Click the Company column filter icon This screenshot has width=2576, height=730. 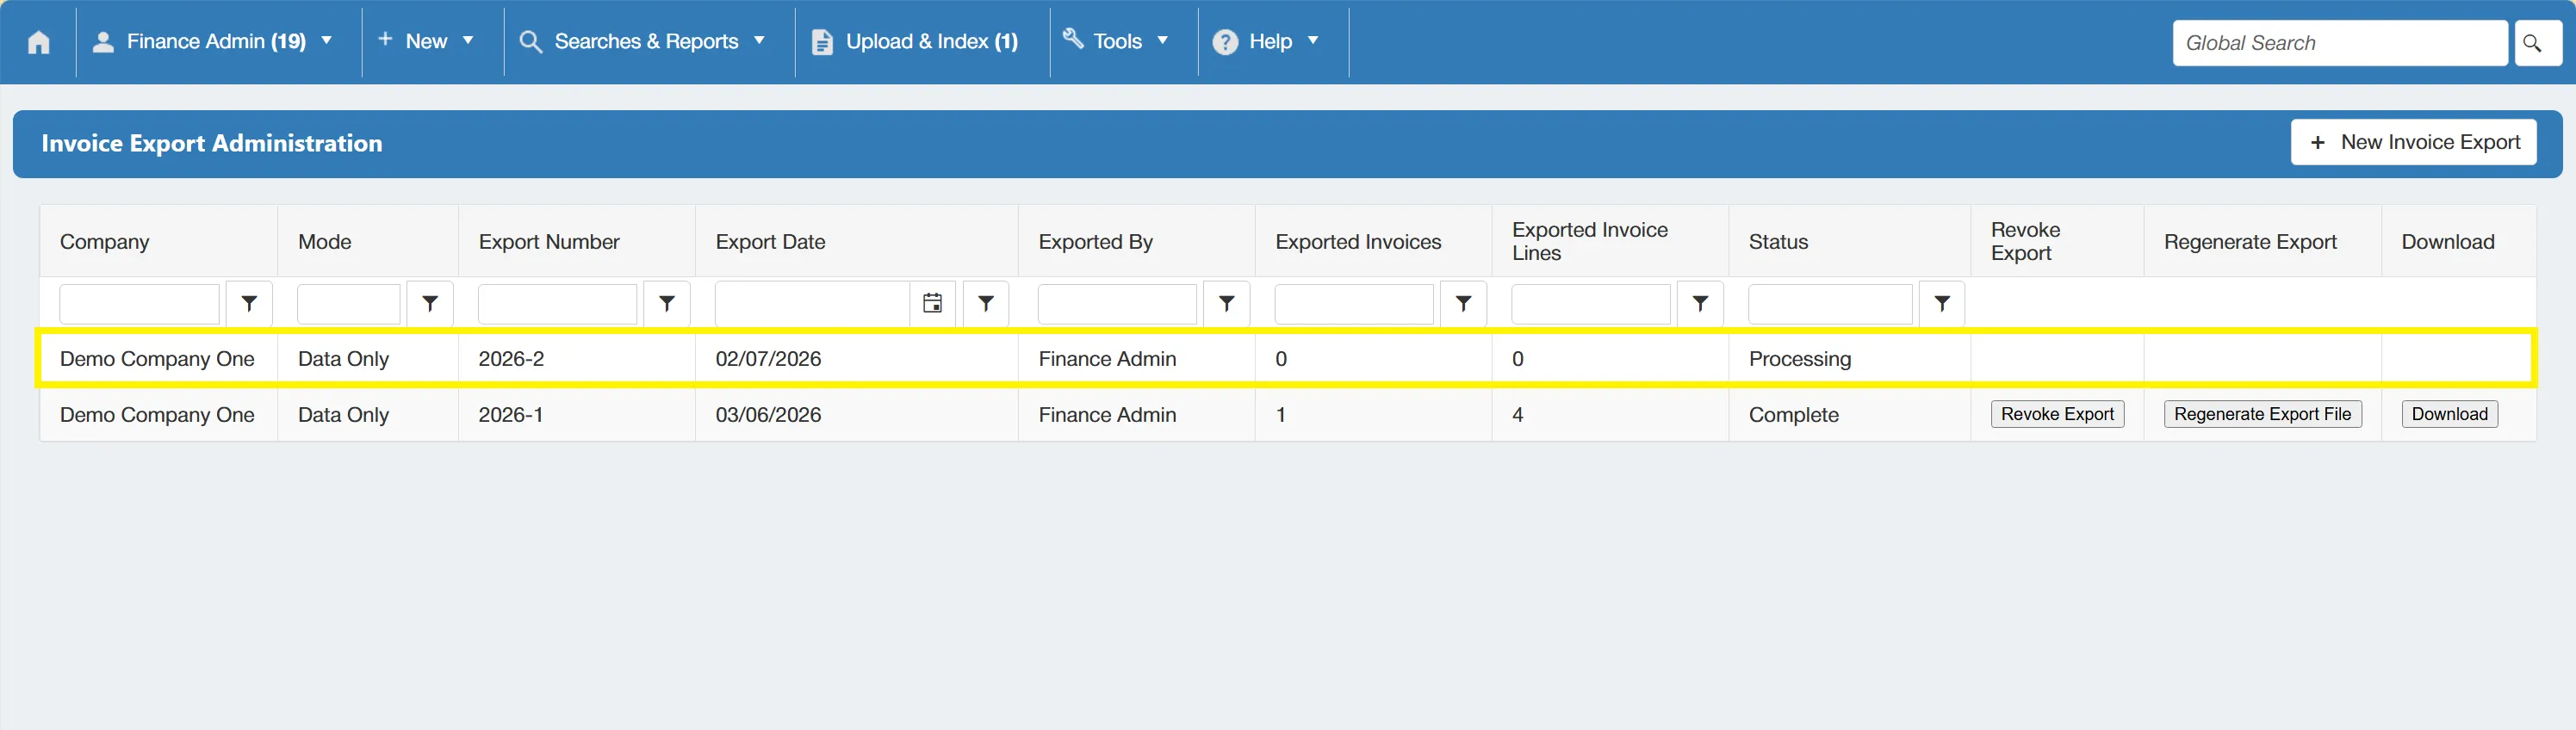pos(249,304)
